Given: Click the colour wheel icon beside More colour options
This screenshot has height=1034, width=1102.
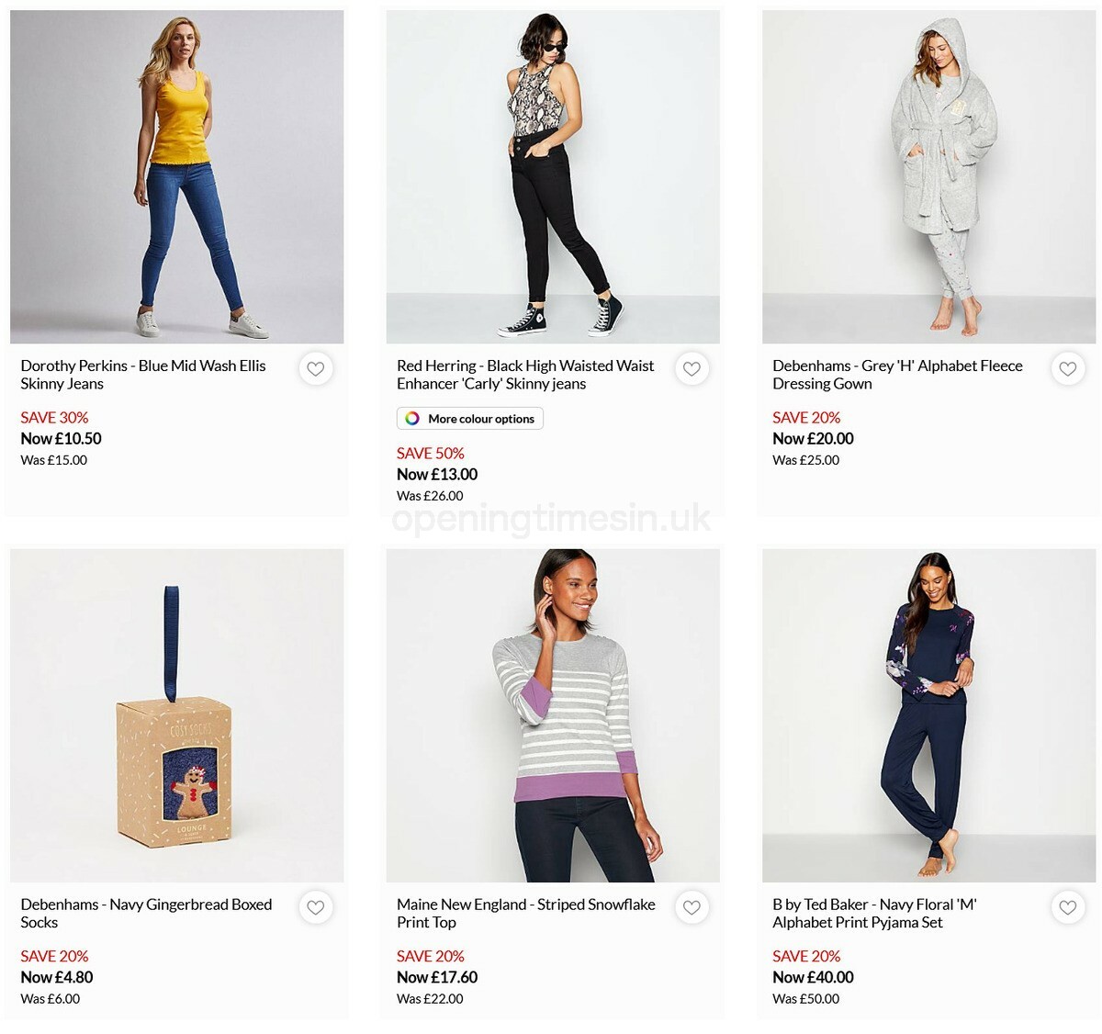Looking at the screenshot, I should click(410, 419).
